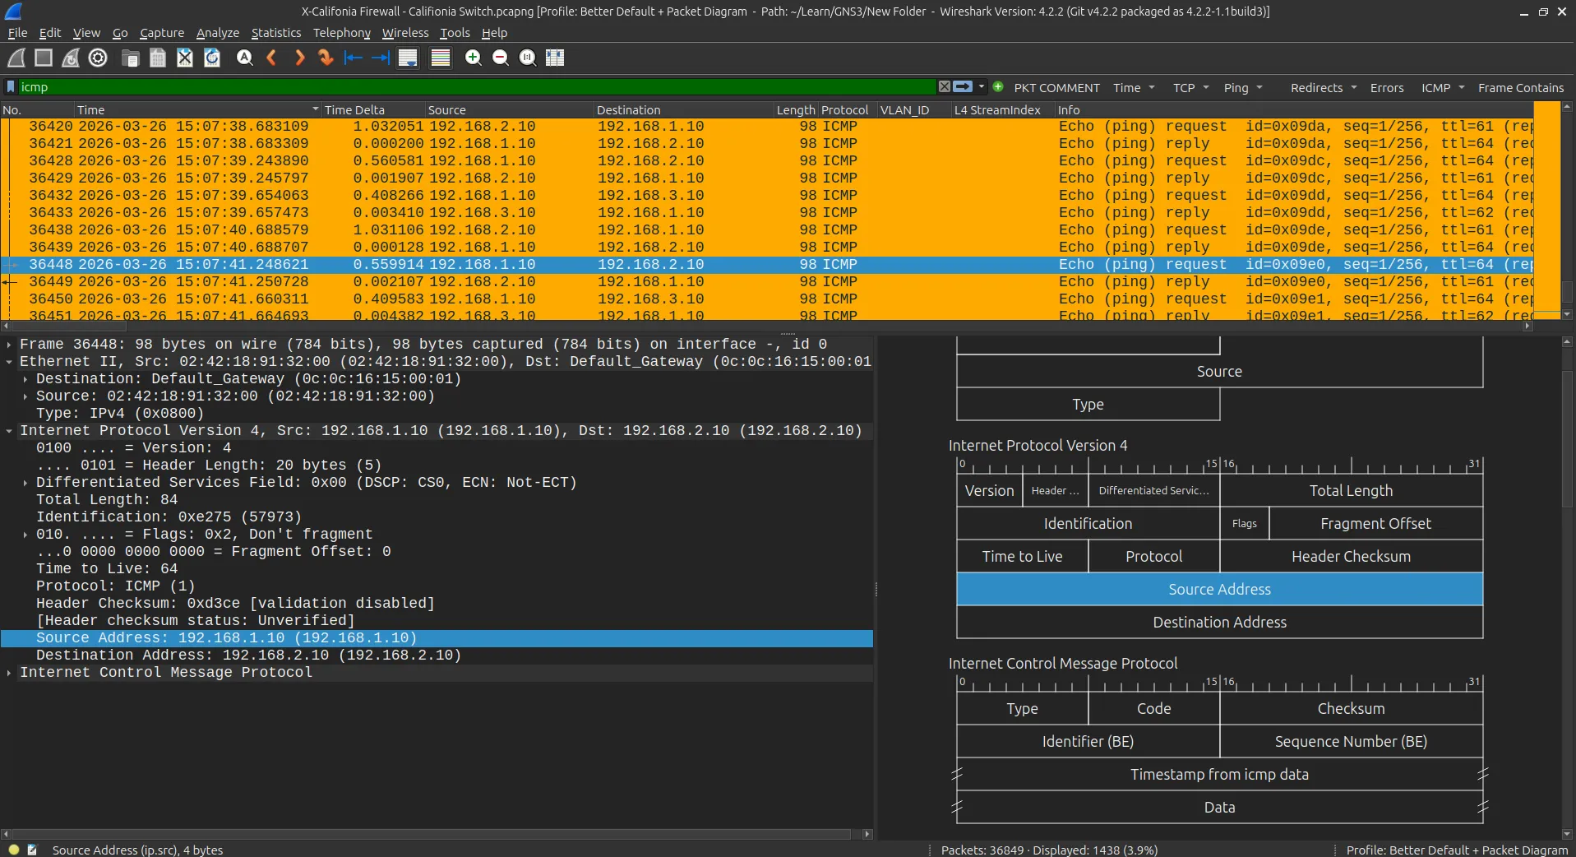Apply the display filter with arrow button
Image resolution: width=1576 pixels, height=857 pixels.
pyautogui.click(x=963, y=86)
